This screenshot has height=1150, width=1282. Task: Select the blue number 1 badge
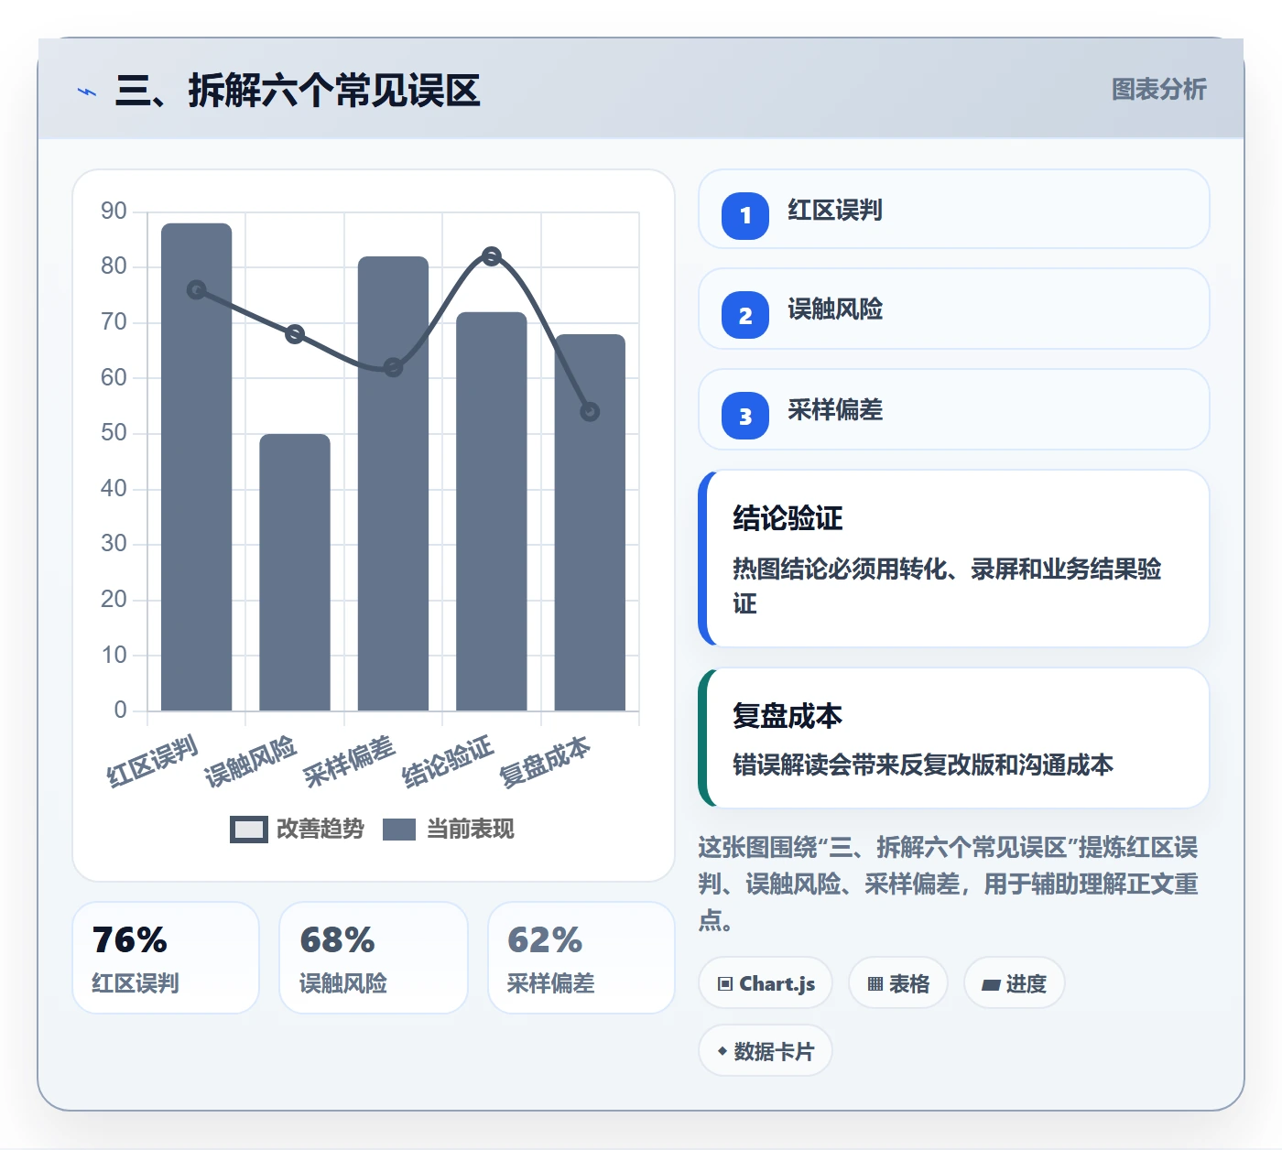(x=745, y=215)
